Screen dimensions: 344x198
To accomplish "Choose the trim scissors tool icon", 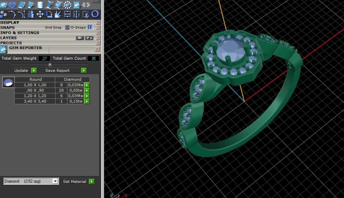I will (86, 14).
